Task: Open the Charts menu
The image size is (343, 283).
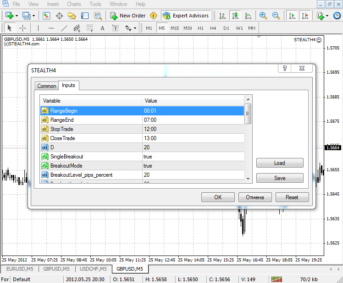Action: tap(74, 4)
